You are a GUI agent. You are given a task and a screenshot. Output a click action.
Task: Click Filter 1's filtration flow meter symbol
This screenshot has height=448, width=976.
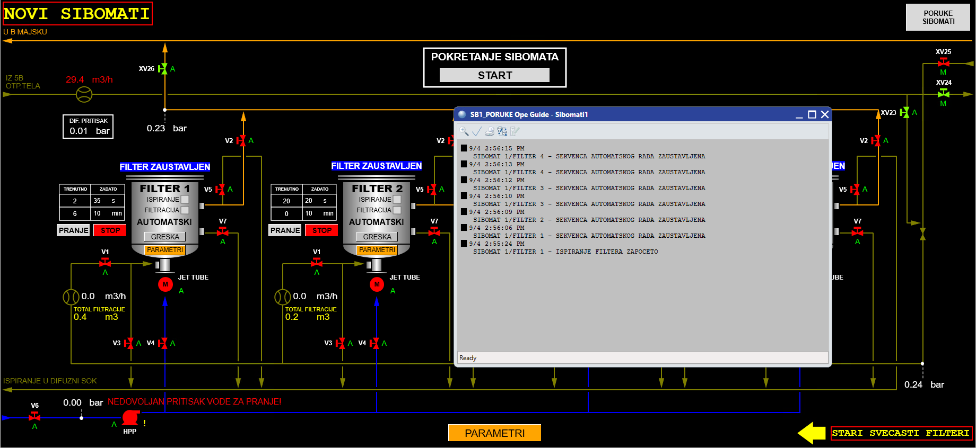click(x=71, y=297)
